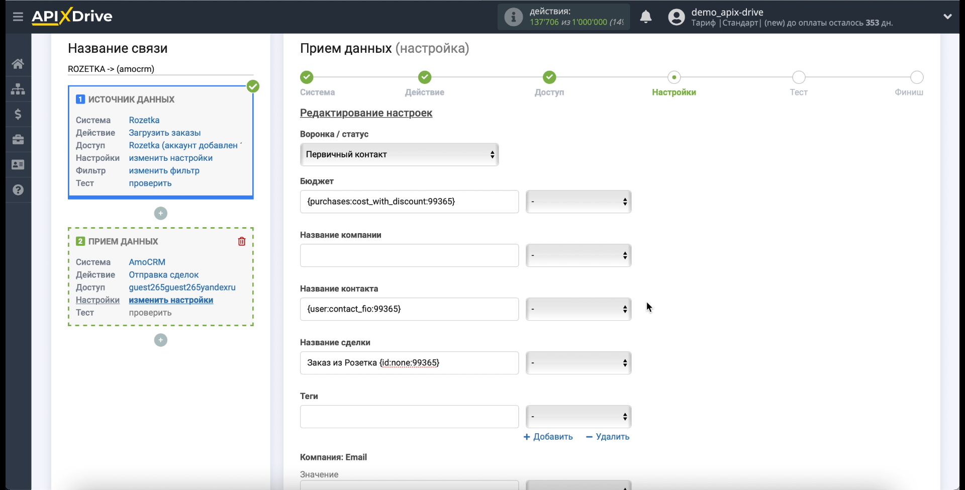Click the Бюджет input field
Screen dimensions: 965x490
(409, 202)
